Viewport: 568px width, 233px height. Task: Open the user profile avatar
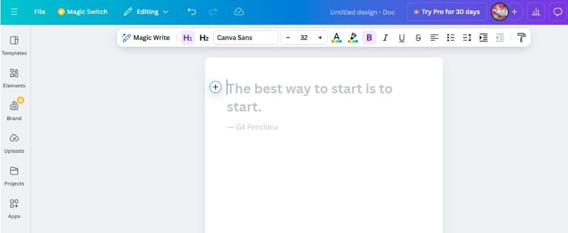(499, 12)
